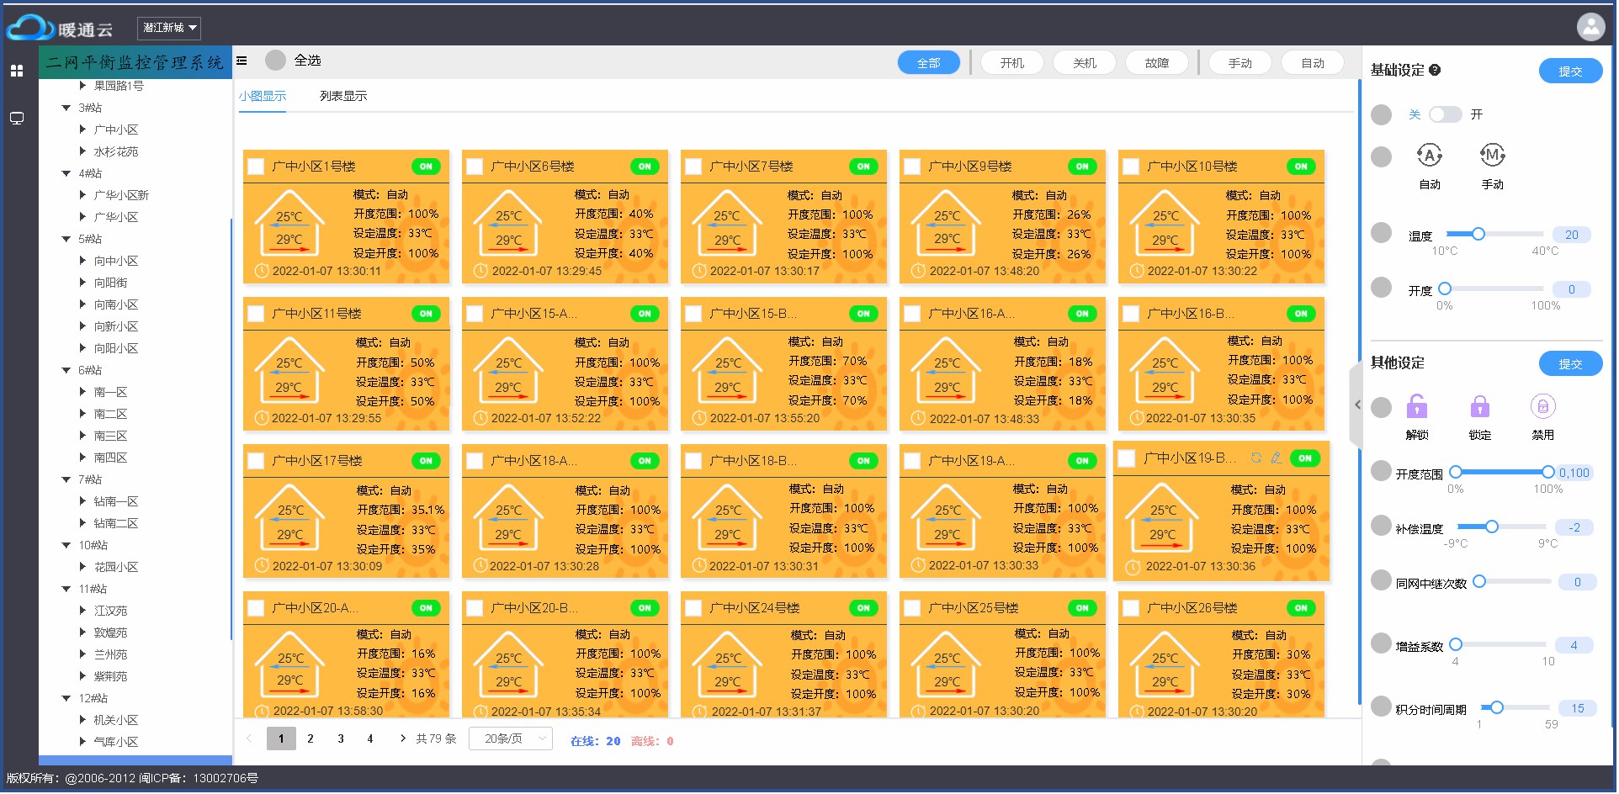
Task: Select the clock icon on 广中小区11号楼 card
Action: click(261, 418)
